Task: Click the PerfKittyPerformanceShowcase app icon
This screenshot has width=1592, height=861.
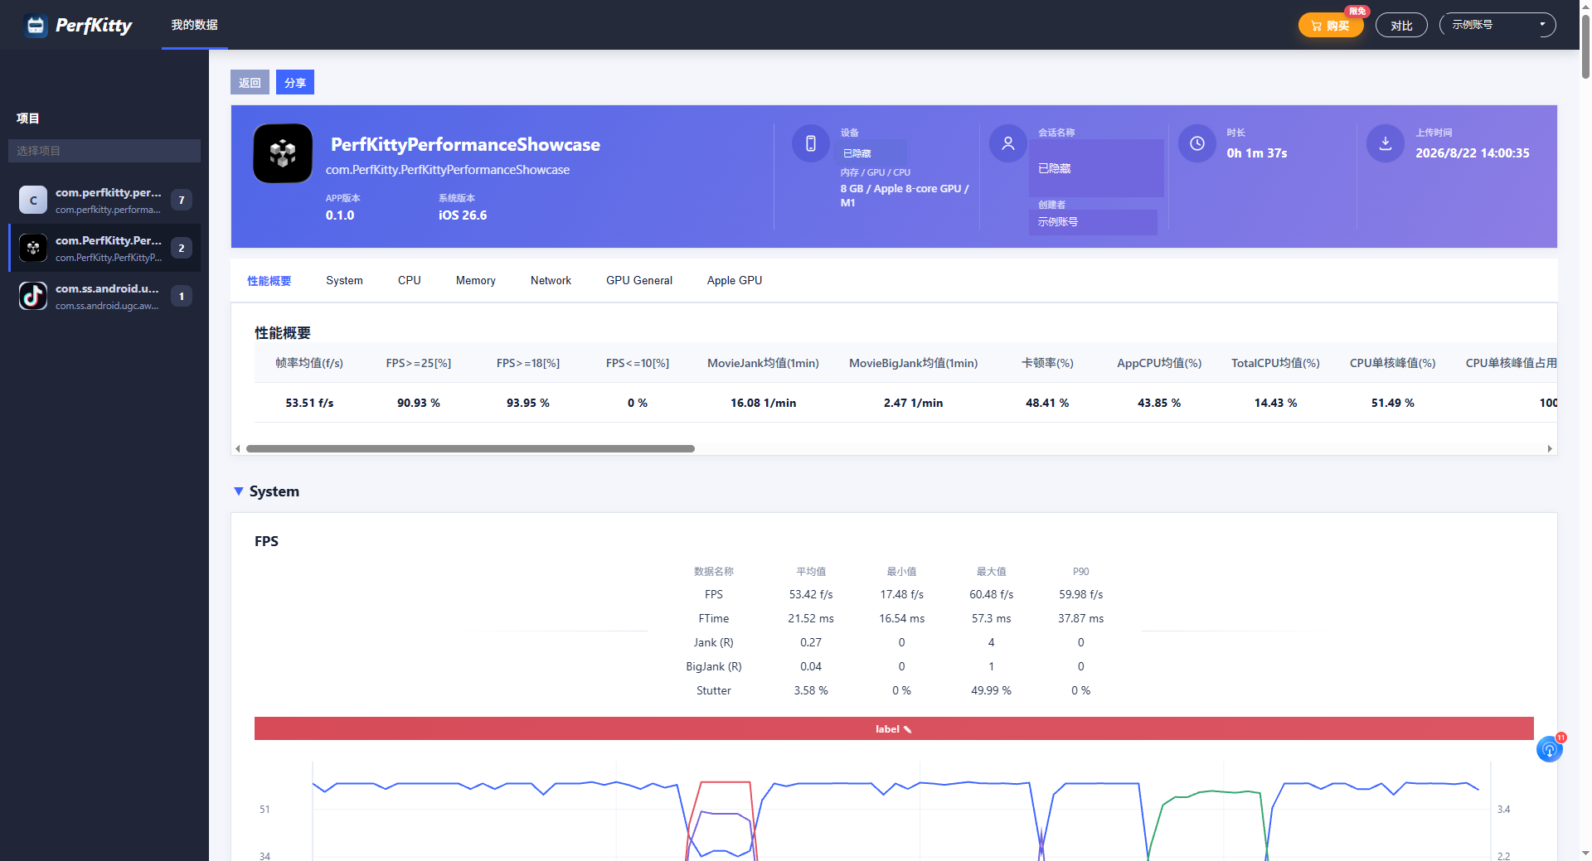Action: tap(283, 153)
